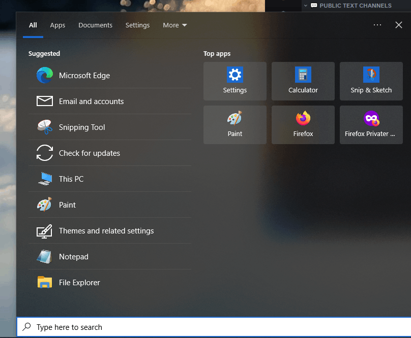The width and height of the screenshot is (411, 338).
Task: Click the Paint palette icon in Suggested
Action: (x=45, y=205)
